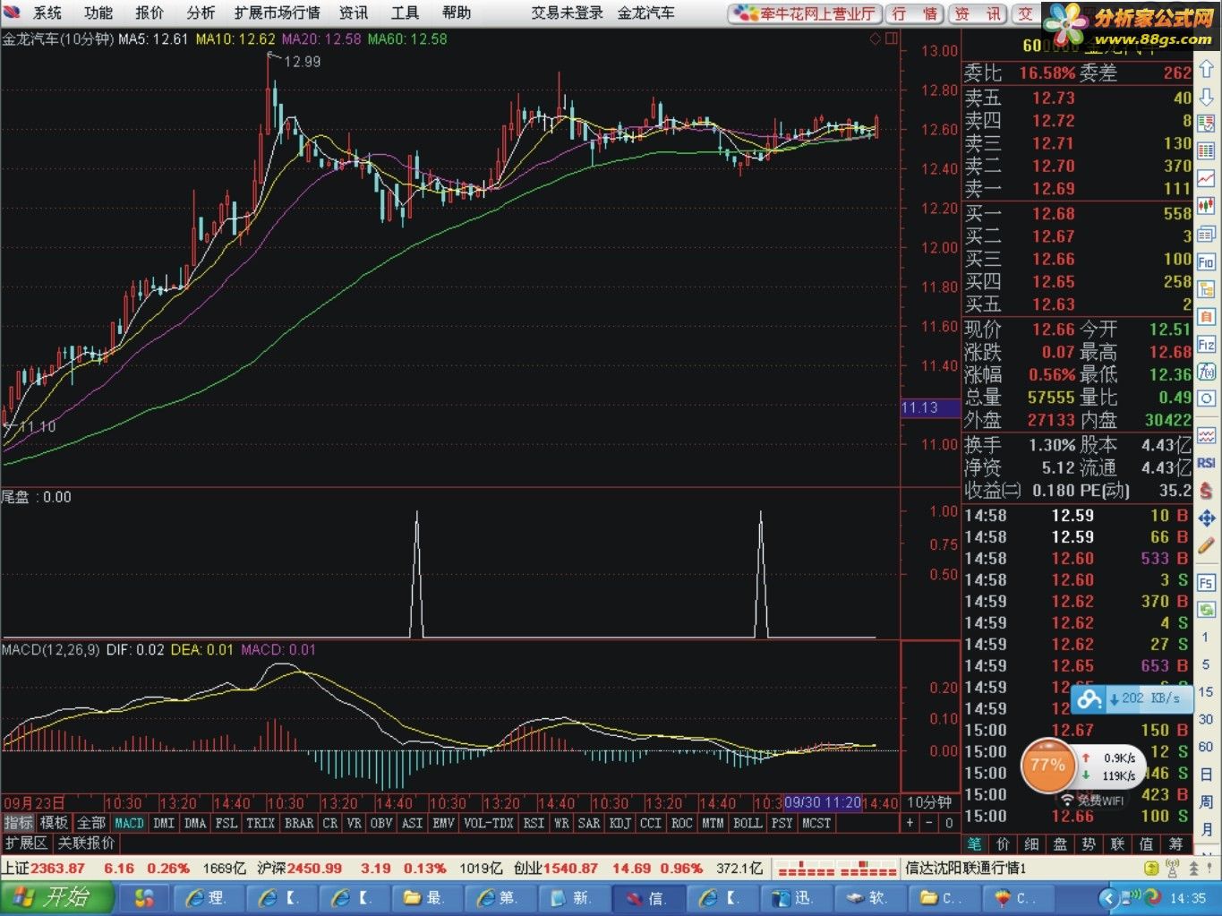
Task: Click the orange 77% floating circle widget
Action: click(x=1047, y=766)
